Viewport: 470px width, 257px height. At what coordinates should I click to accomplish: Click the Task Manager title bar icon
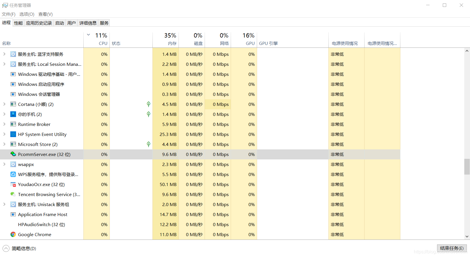tap(5, 5)
